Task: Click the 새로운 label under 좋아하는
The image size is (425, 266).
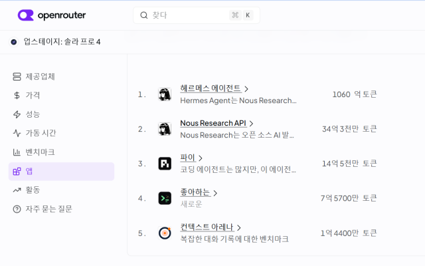Action: point(191,204)
